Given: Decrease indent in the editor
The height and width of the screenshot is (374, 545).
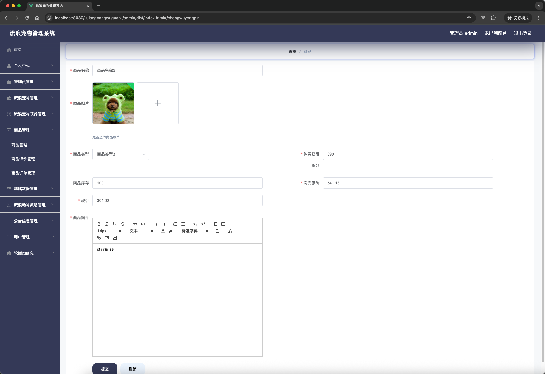Looking at the screenshot, I should [x=216, y=224].
